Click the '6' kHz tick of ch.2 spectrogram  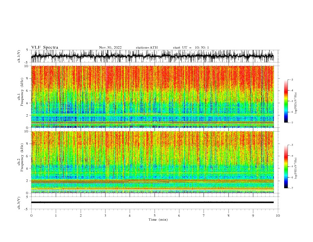[x=27, y=156]
